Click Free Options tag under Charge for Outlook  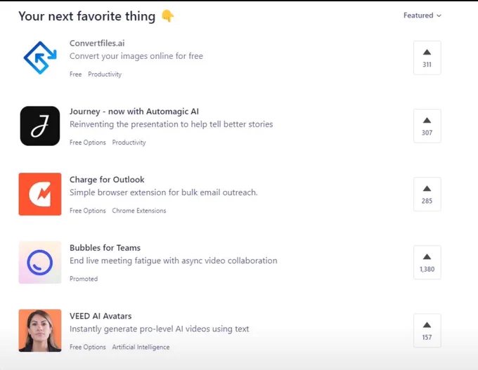click(x=87, y=211)
